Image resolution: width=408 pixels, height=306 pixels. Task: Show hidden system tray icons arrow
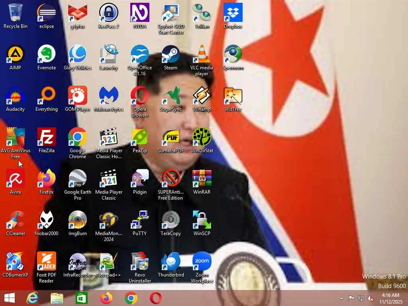click(x=341, y=298)
